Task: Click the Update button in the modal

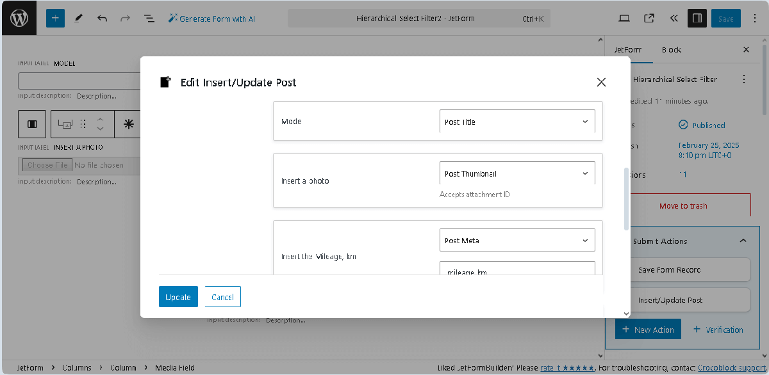Action: [178, 296]
